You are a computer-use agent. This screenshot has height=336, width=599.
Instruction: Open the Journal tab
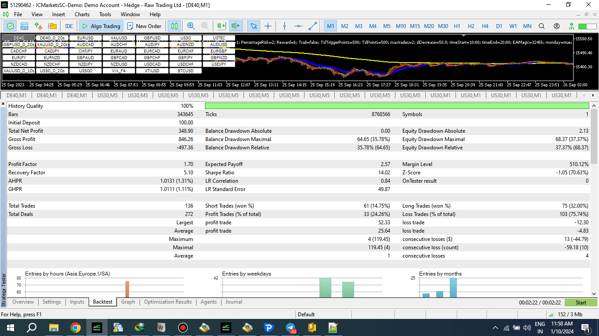[x=234, y=302]
